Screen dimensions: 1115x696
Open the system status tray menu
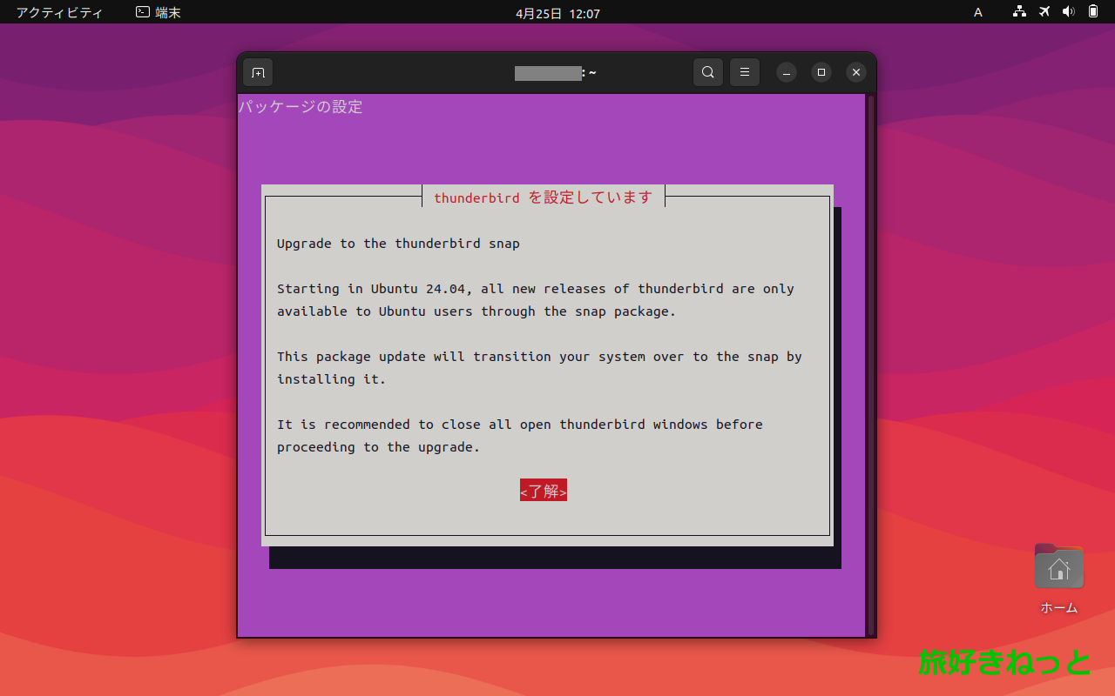[x=1054, y=12]
